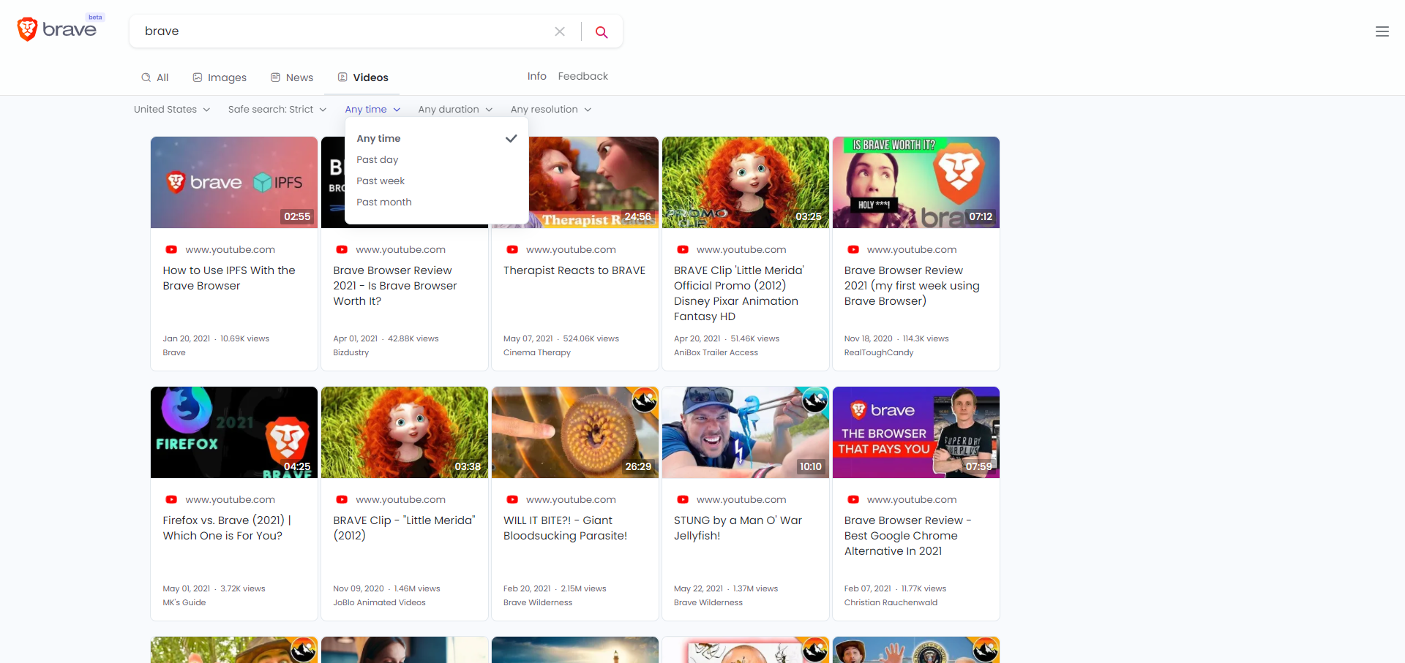Click the giant parasite thumbnail with 26:29 duration
Screen dimensions: 1405x663
575,432
